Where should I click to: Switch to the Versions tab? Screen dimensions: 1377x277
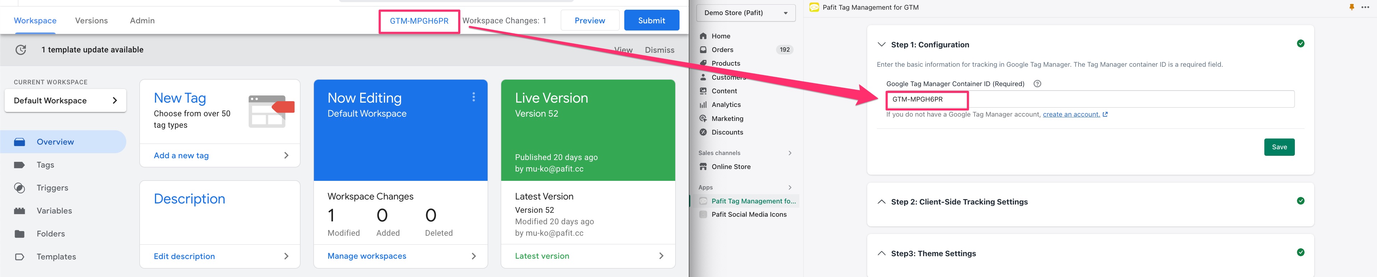[91, 21]
